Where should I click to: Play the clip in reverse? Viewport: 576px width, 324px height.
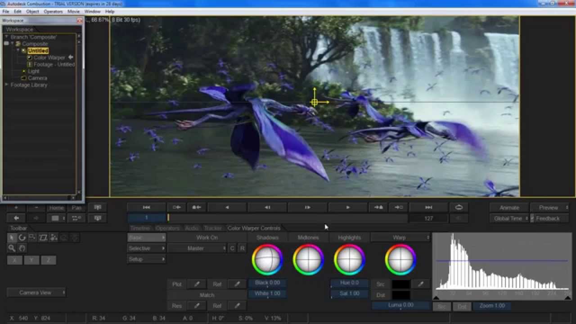[227, 207]
